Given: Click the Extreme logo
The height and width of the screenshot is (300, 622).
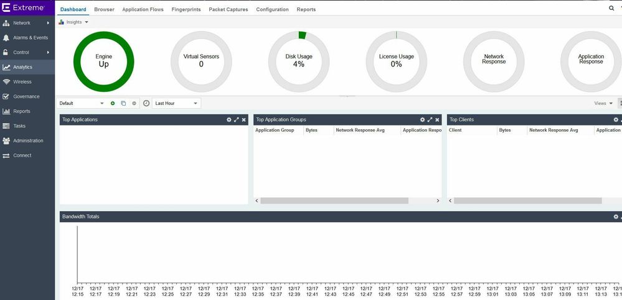Looking at the screenshot, I should click(x=23, y=7).
